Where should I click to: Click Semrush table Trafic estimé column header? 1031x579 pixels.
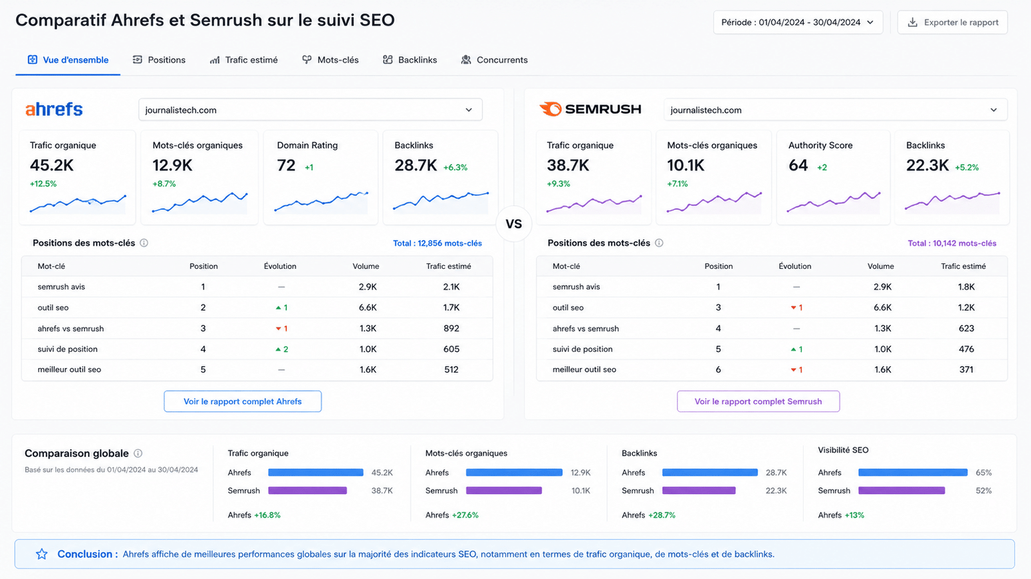[x=963, y=266]
